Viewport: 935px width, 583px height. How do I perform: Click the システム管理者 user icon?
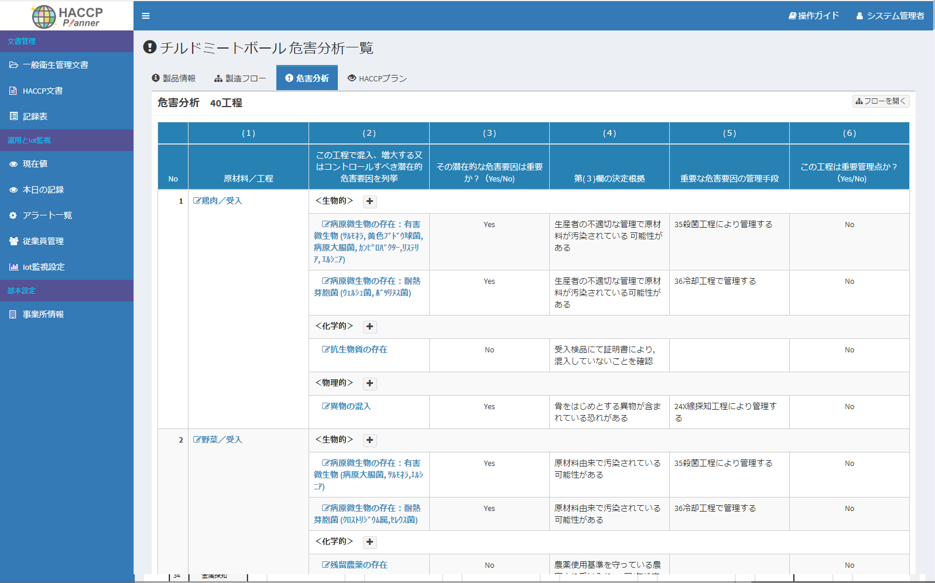pyautogui.click(x=859, y=16)
